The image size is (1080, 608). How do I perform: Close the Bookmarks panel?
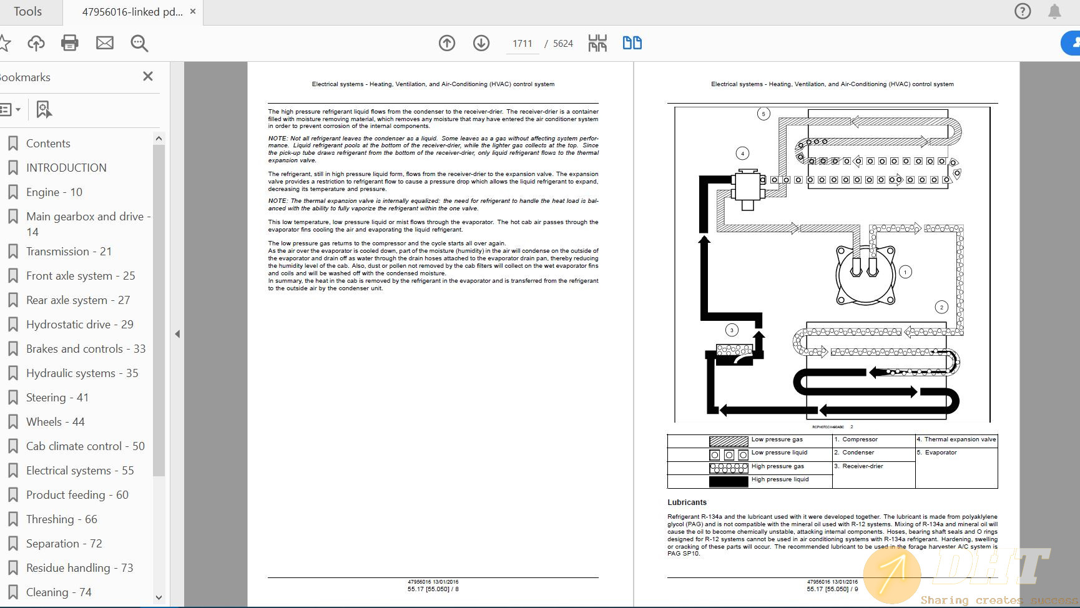click(x=148, y=76)
